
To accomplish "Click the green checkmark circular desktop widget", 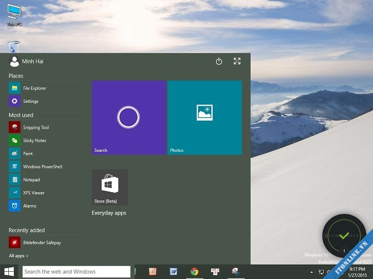I will click(344, 236).
